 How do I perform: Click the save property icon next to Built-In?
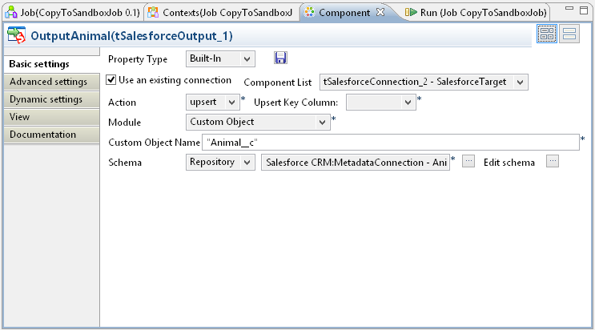point(280,58)
